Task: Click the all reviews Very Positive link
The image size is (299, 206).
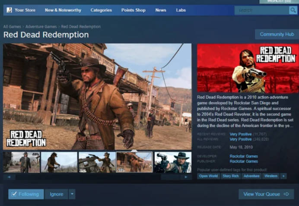Action: click(x=241, y=139)
